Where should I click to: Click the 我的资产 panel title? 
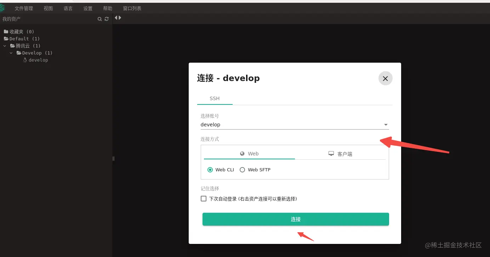[x=12, y=19]
